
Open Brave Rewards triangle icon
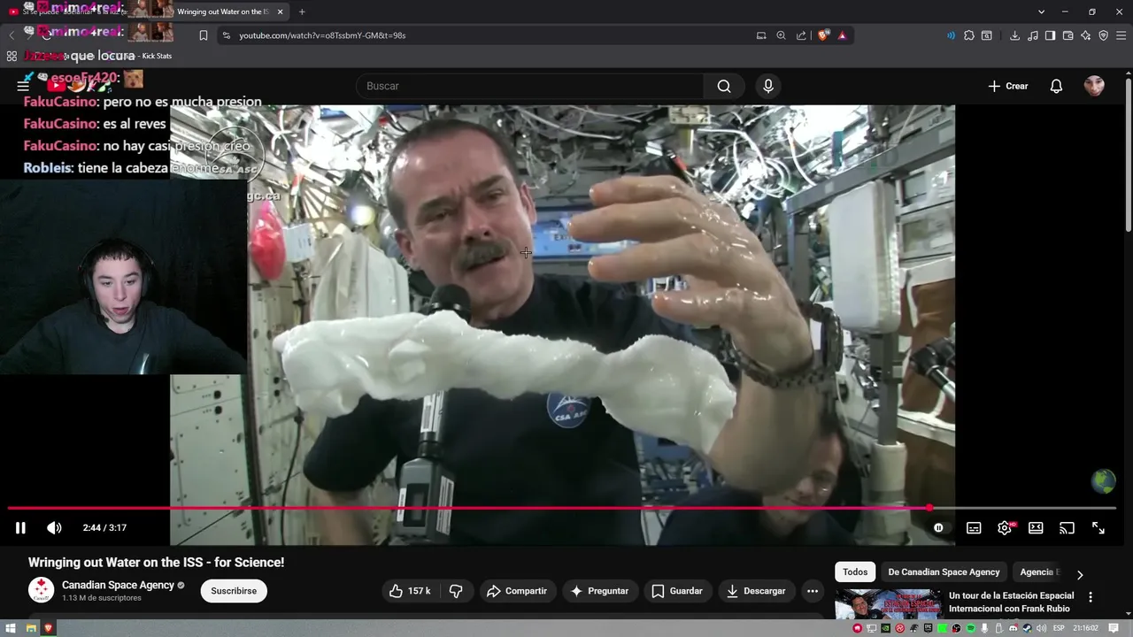[842, 35]
